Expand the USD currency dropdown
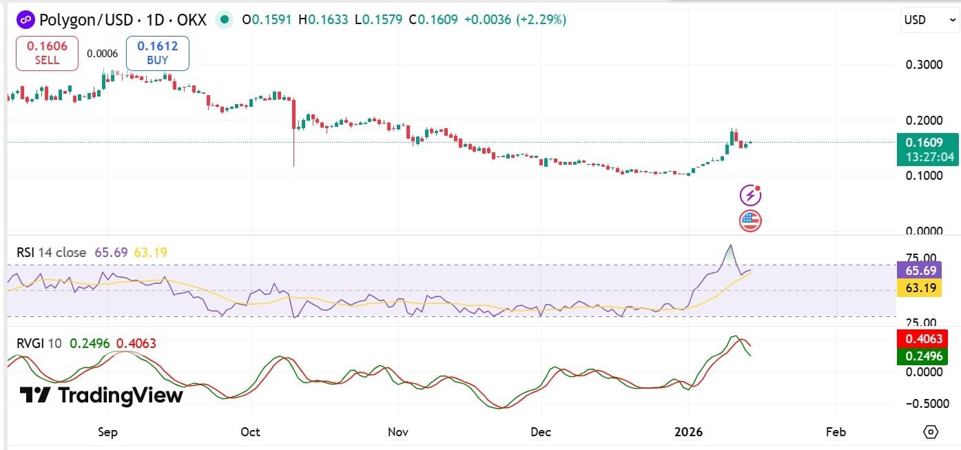Image resolution: width=961 pixels, height=450 pixels. 929,20
